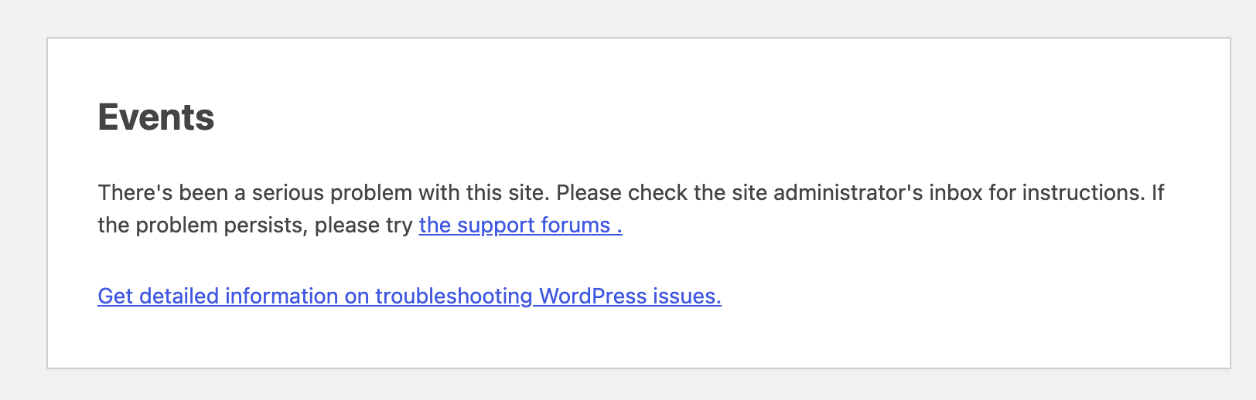This screenshot has height=400, width=1256.
Task: Click the word "troubleshooting" in the bottom link
Action: (x=454, y=297)
